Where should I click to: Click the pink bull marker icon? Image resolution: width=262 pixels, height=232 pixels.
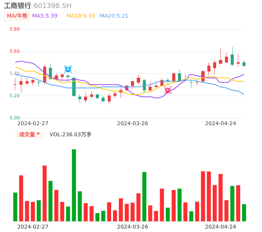coord(168,90)
